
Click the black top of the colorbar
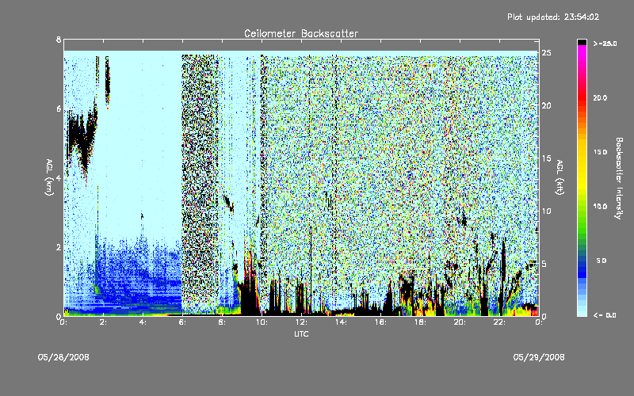[582, 42]
